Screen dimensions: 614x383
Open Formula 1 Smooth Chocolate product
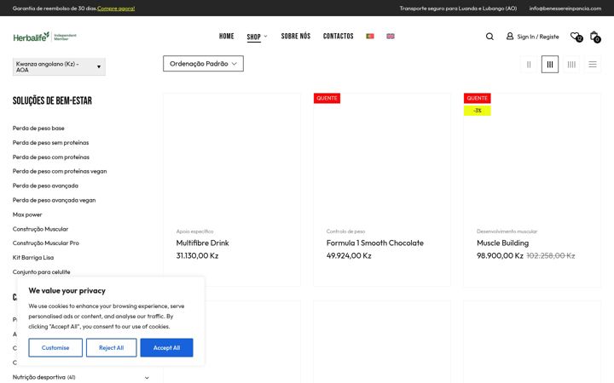pos(375,243)
